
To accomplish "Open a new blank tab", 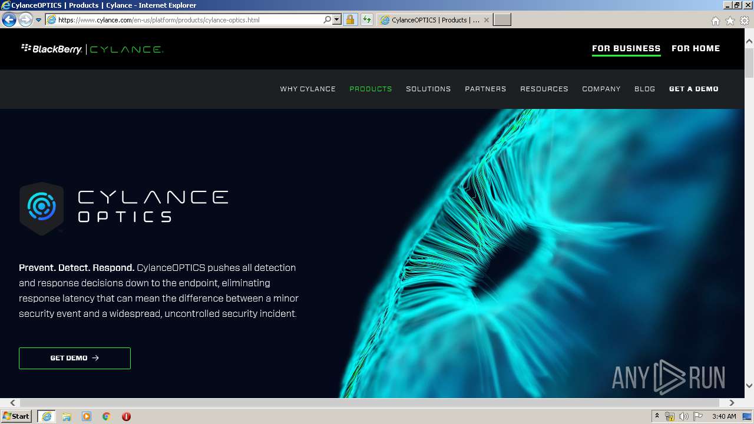I will tap(502, 20).
